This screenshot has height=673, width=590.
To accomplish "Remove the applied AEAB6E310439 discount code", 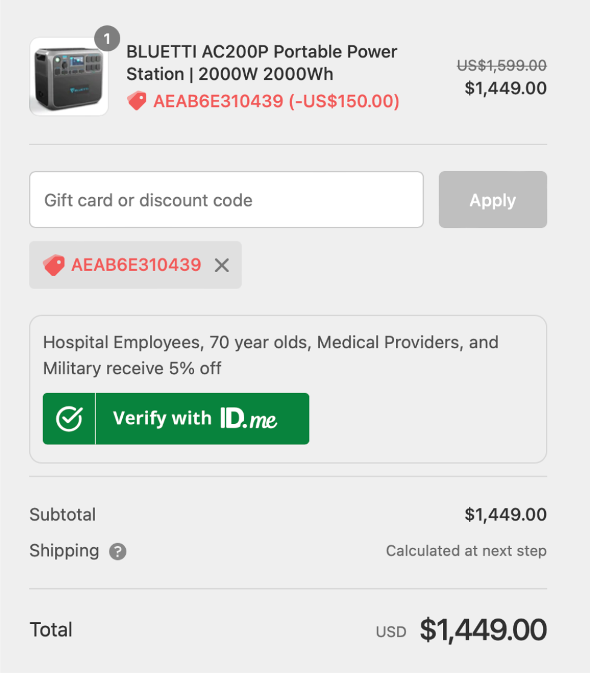I will pos(222,265).
